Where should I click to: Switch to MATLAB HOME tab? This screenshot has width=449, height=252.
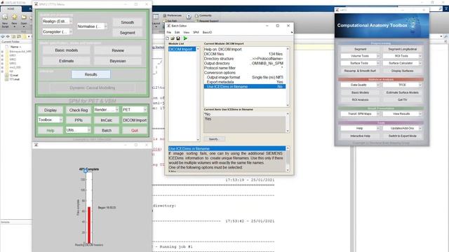pos(11,9)
